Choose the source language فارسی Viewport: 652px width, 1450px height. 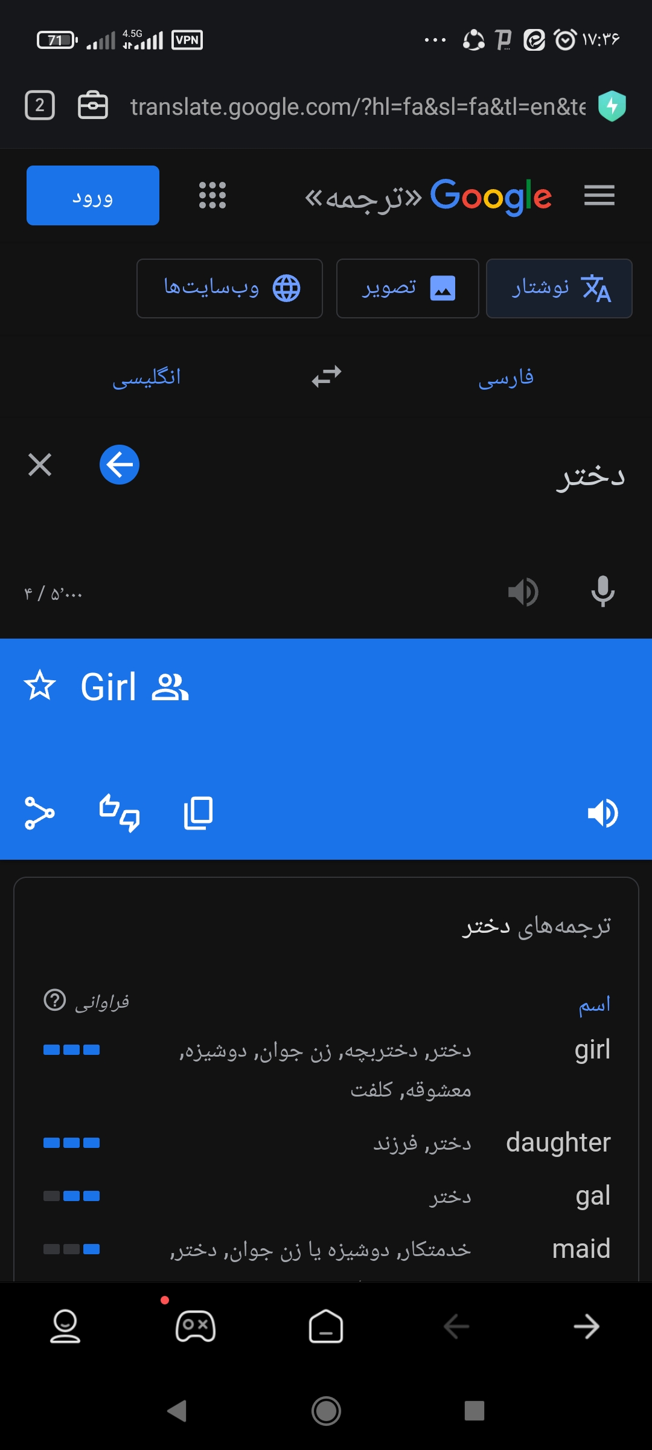coord(506,378)
